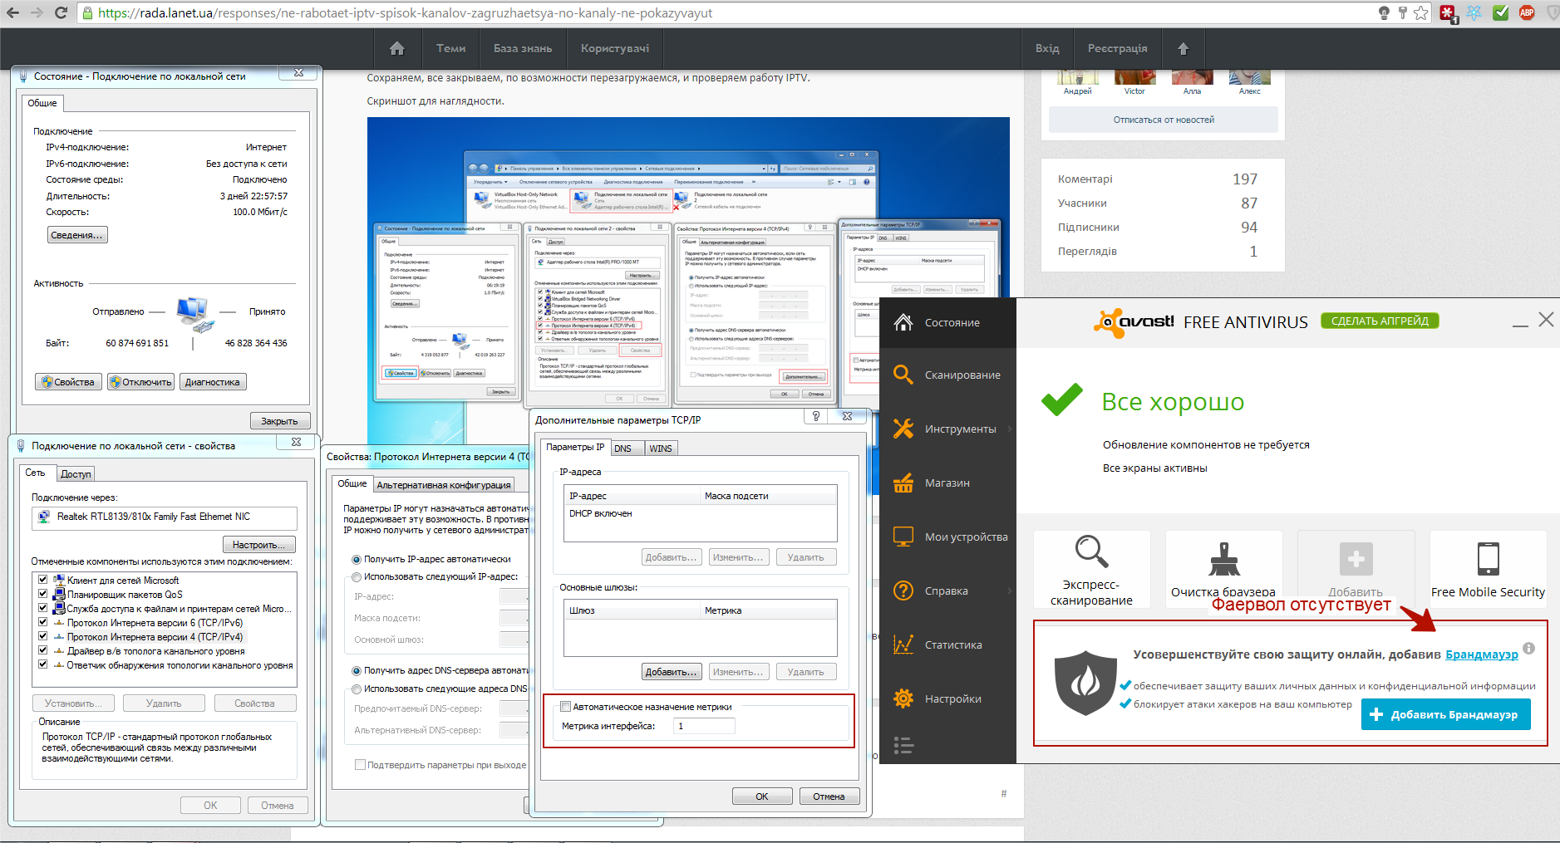Expand the Avast Tools submenu arrow

coord(1010,429)
